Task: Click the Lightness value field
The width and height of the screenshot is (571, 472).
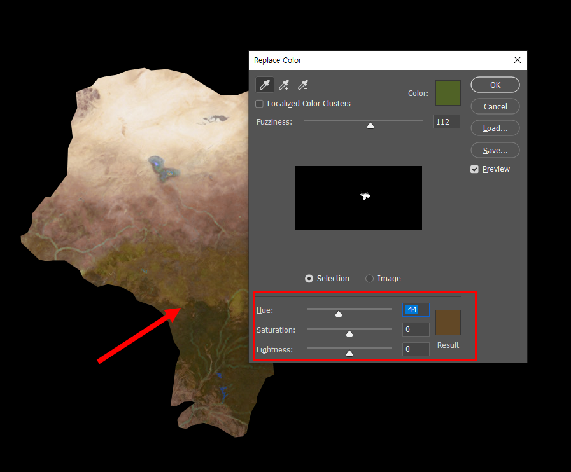Action: point(416,349)
